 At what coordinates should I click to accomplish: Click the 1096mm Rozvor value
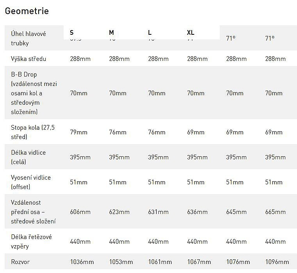(x=277, y=262)
